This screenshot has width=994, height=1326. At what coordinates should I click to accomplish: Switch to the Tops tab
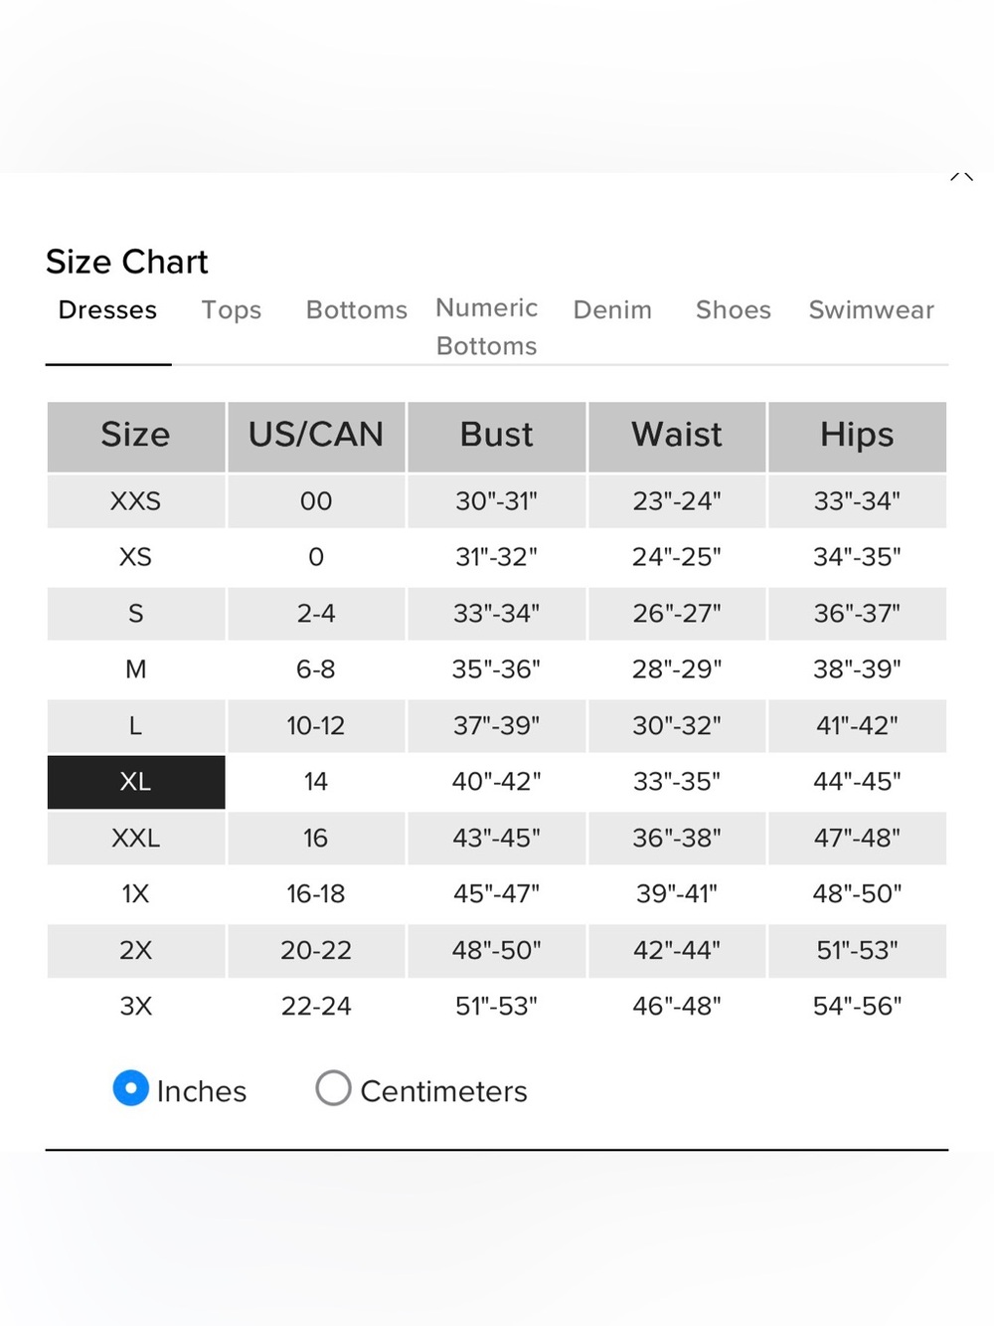coord(232,310)
